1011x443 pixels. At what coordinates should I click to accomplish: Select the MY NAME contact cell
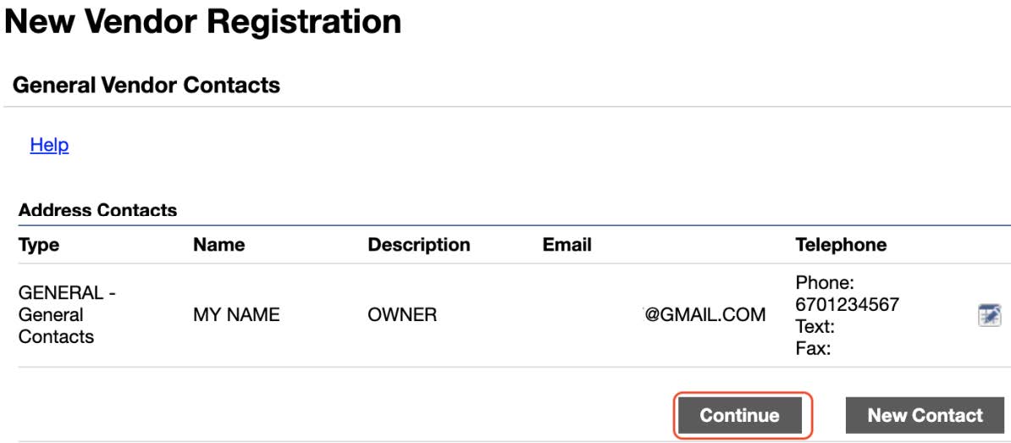[236, 315]
